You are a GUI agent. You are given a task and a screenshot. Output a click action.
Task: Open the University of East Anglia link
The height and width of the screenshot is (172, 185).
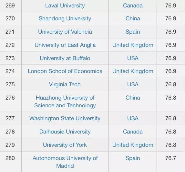(65, 45)
